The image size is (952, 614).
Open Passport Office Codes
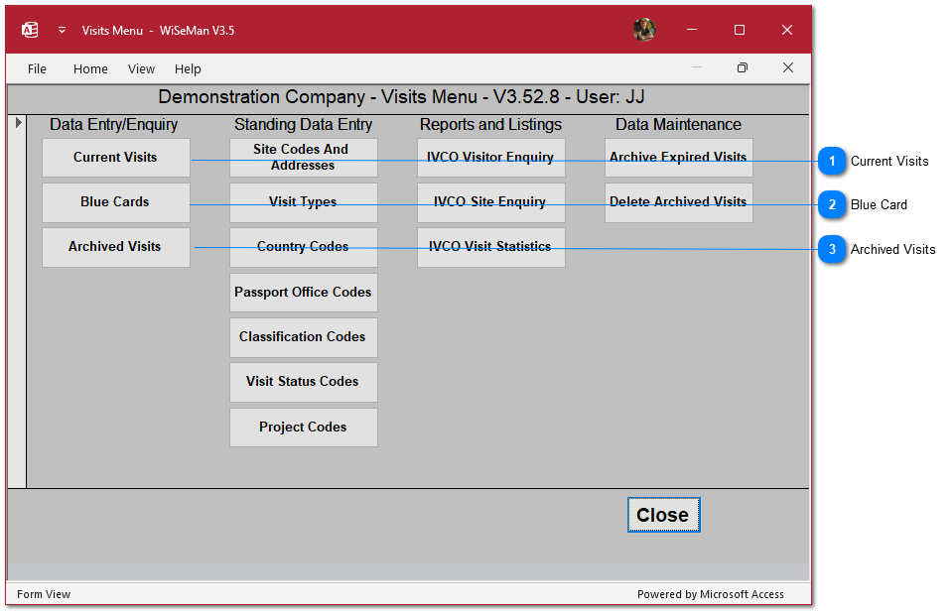tap(303, 293)
